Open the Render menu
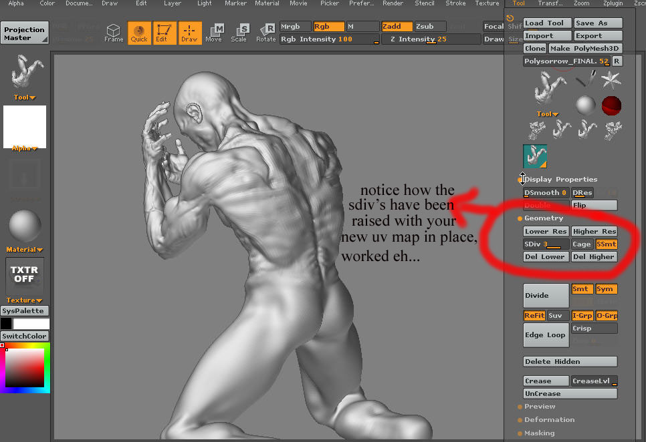The height and width of the screenshot is (442, 646). pos(393,3)
